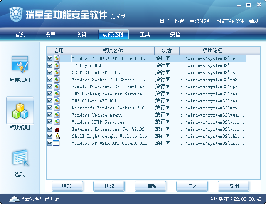Disable Internet Extensions for Win32 checkbox

pos(50,129)
